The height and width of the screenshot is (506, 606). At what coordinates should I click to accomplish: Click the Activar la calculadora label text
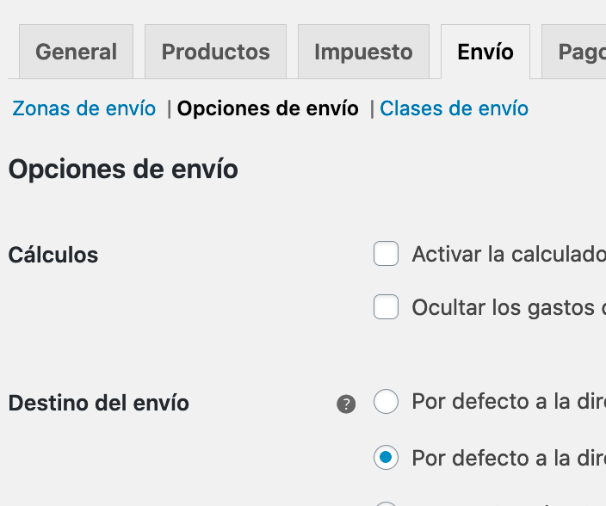tap(509, 255)
